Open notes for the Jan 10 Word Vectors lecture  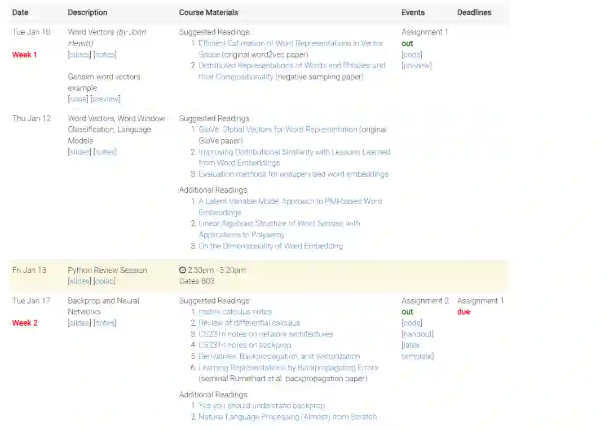coord(105,55)
